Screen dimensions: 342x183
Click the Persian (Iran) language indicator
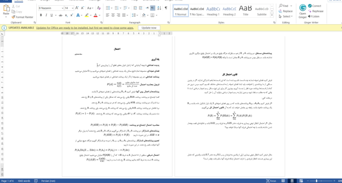point(49,181)
